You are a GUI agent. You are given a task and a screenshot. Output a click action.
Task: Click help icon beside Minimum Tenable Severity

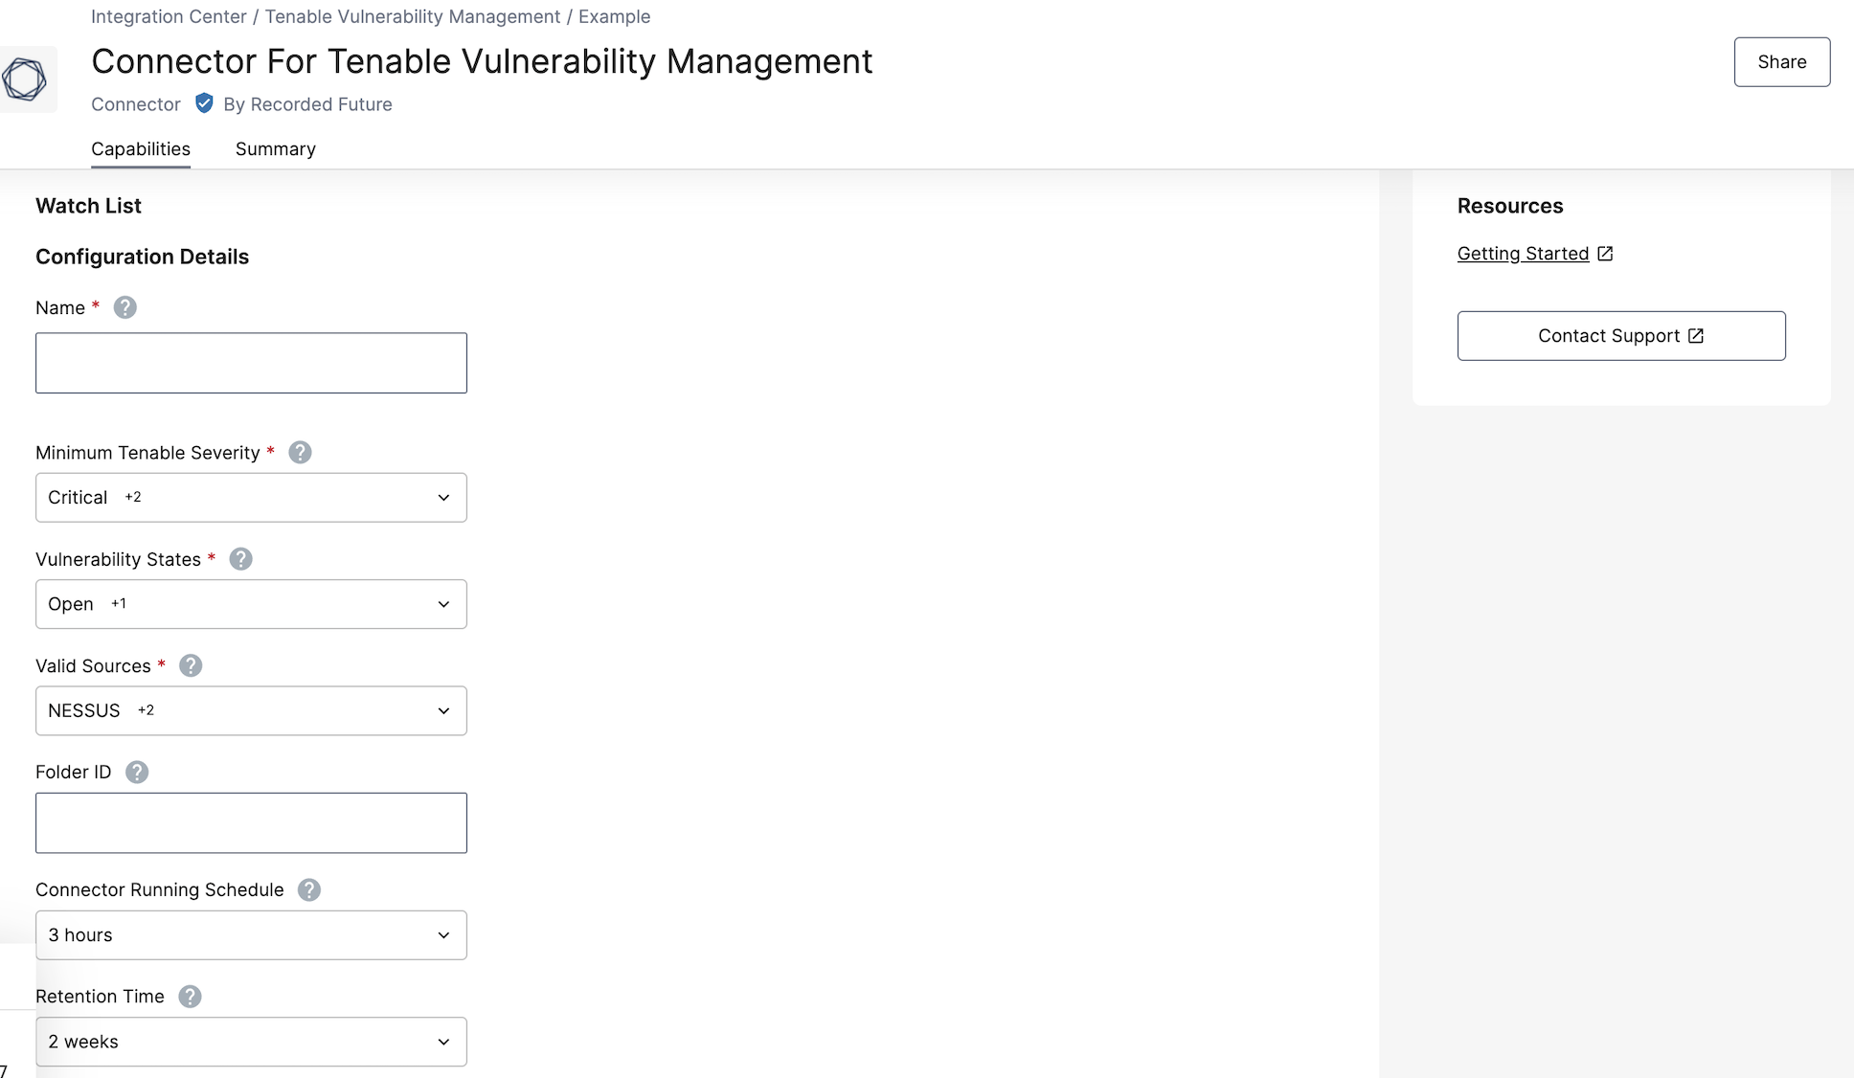pos(300,452)
